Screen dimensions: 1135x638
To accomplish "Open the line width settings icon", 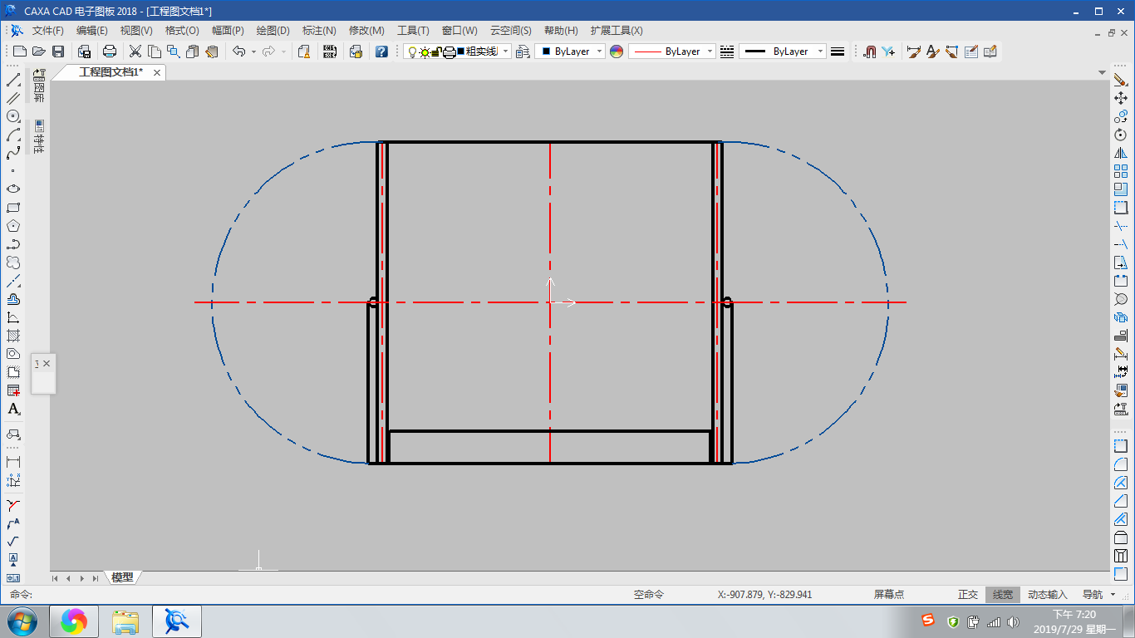I will [838, 52].
